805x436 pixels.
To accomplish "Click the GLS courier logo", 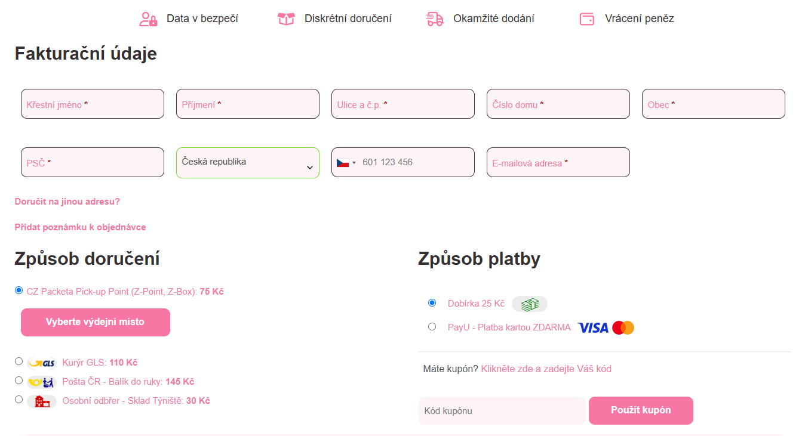I will pyautogui.click(x=41, y=361).
